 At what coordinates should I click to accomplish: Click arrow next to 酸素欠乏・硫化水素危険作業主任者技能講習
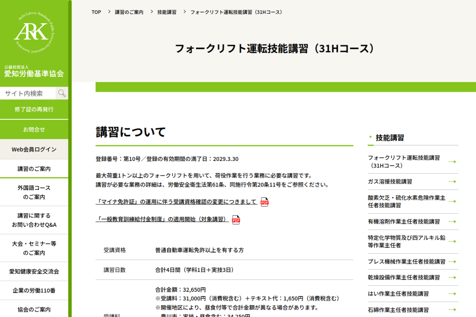point(452,201)
